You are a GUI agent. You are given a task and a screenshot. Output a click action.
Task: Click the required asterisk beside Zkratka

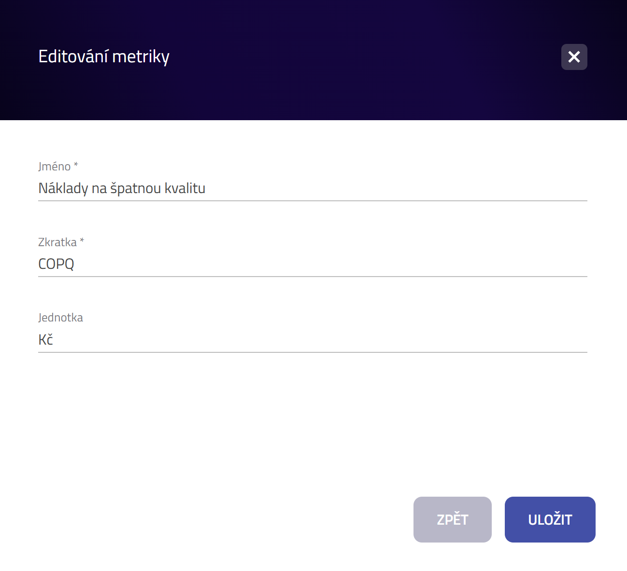[82, 241]
